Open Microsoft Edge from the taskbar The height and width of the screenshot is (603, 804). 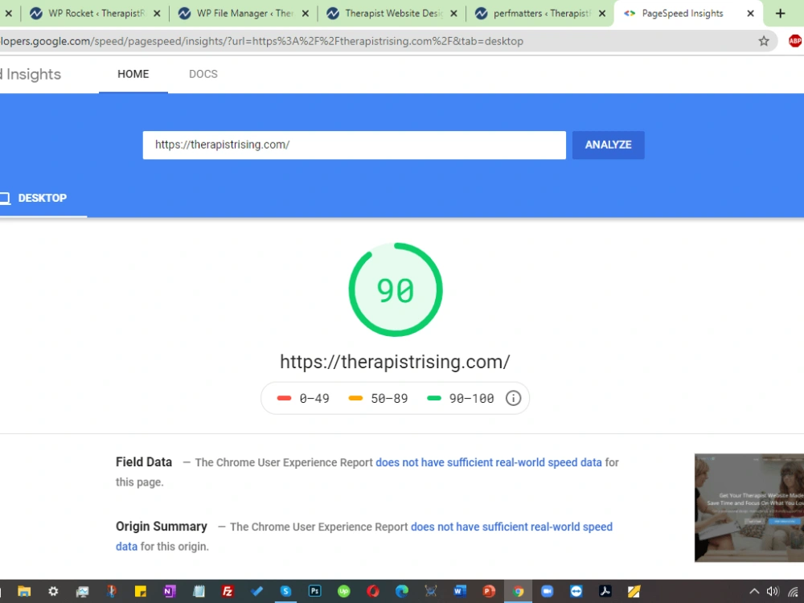[402, 591]
